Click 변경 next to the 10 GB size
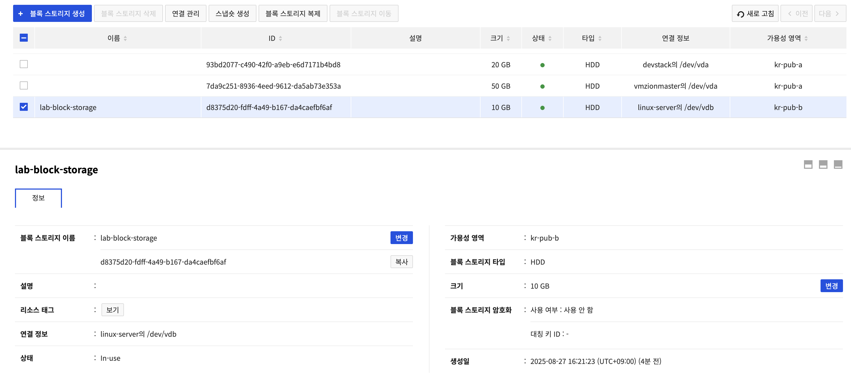This screenshot has height=392, width=851. [x=831, y=286]
